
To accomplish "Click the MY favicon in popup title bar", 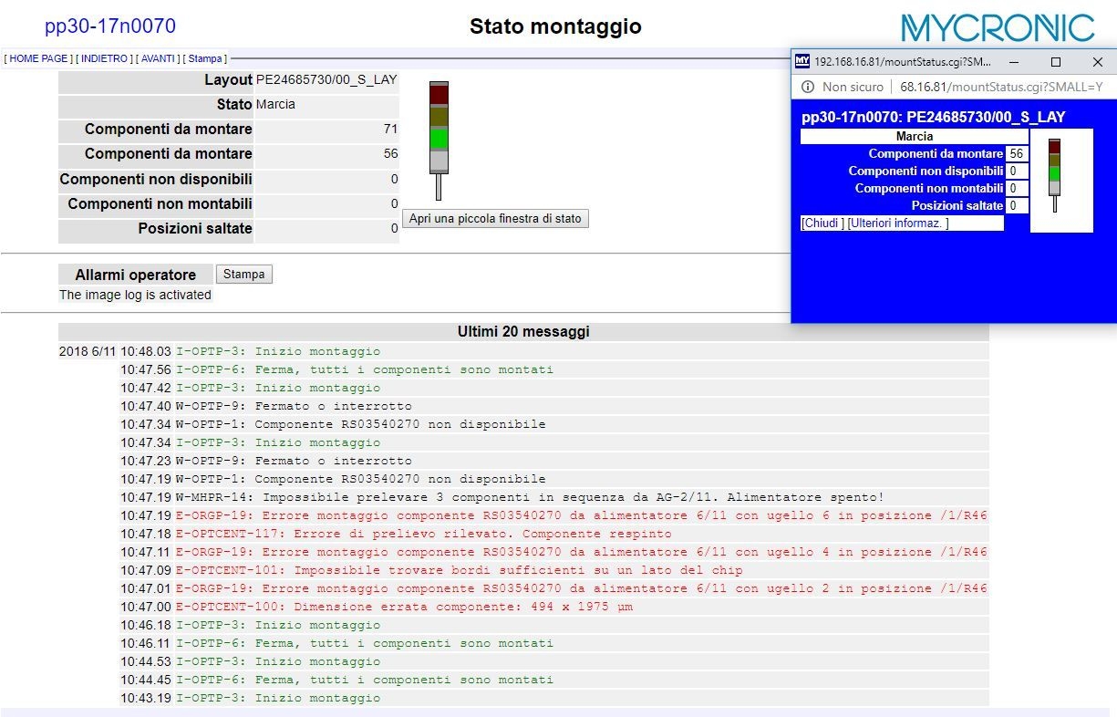I will (x=802, y=62).
